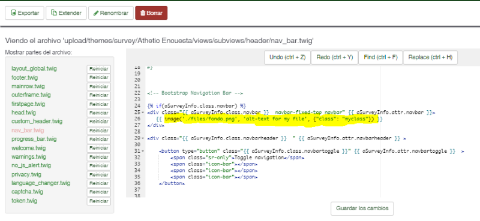The width and height of the screenshot is (480, 221).
Task: Click the Exportar button
Action: coord(25,13)
